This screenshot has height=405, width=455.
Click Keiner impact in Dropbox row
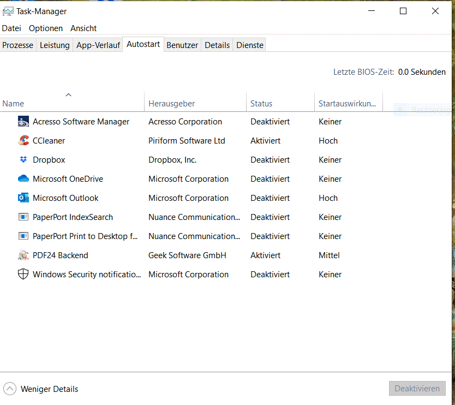click(330, 160)
